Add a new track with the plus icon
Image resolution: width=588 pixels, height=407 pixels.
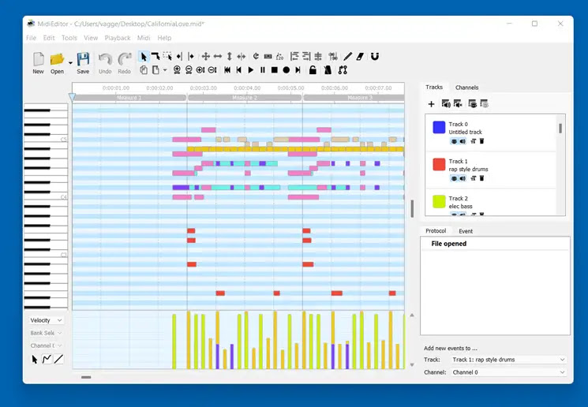[431, 104]
